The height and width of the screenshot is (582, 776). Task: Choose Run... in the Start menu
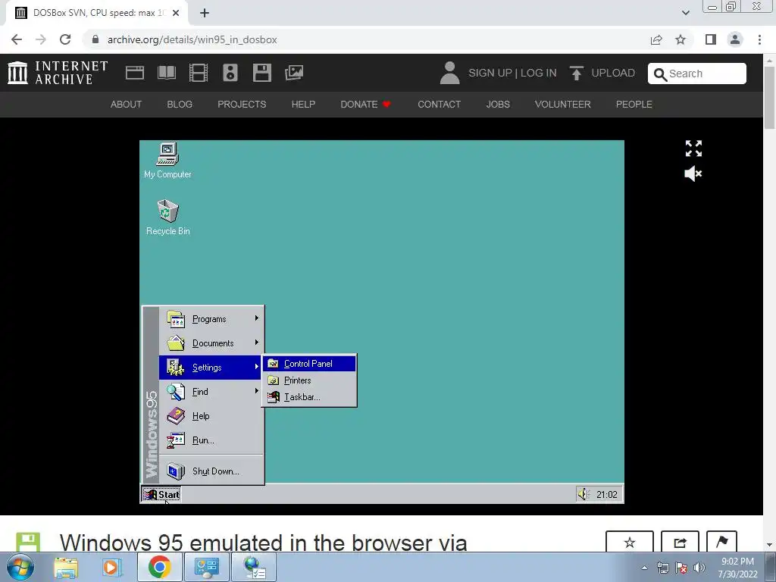[212, 440]
